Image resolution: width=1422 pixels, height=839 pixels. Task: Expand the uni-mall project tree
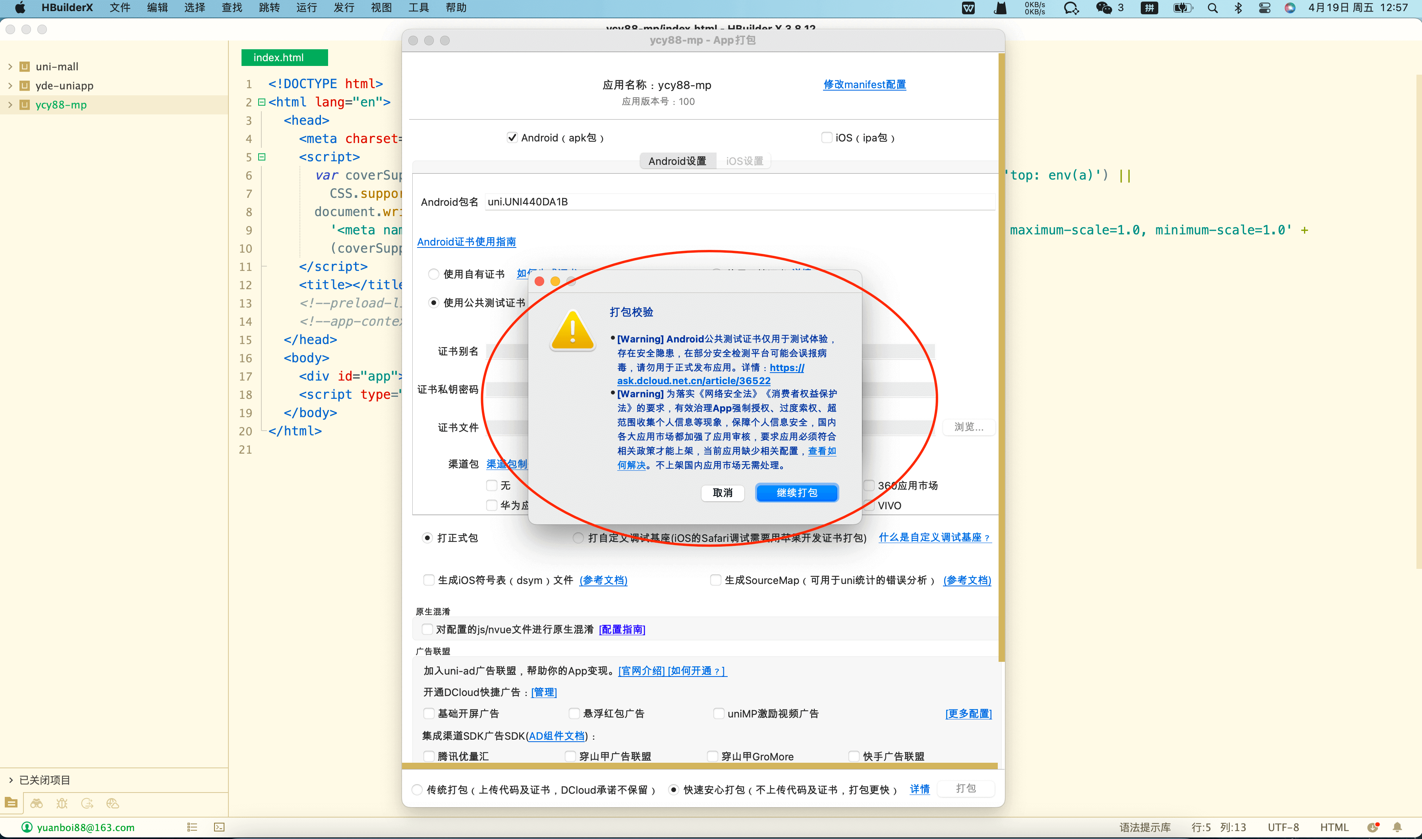(10, 67)
